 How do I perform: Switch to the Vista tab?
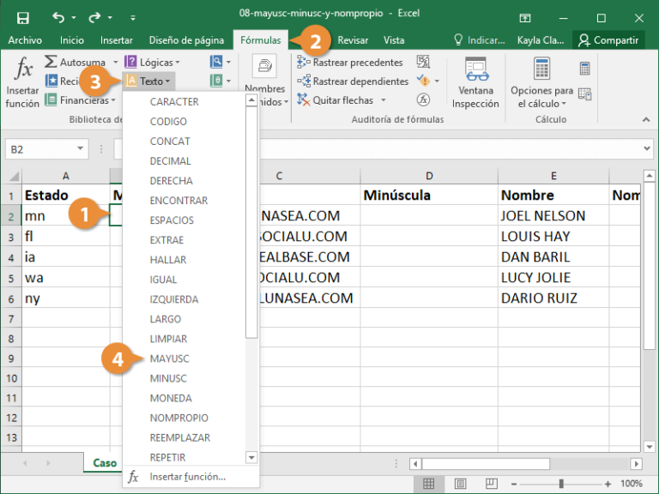pyautogui.click(x=394, y=40)
